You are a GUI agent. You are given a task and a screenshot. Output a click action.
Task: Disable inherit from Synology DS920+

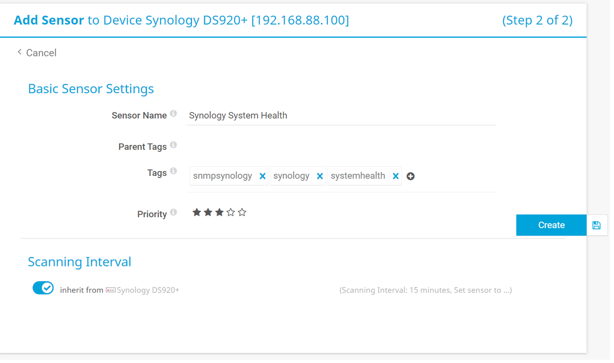pyautogui.click(x=43, y=287)
